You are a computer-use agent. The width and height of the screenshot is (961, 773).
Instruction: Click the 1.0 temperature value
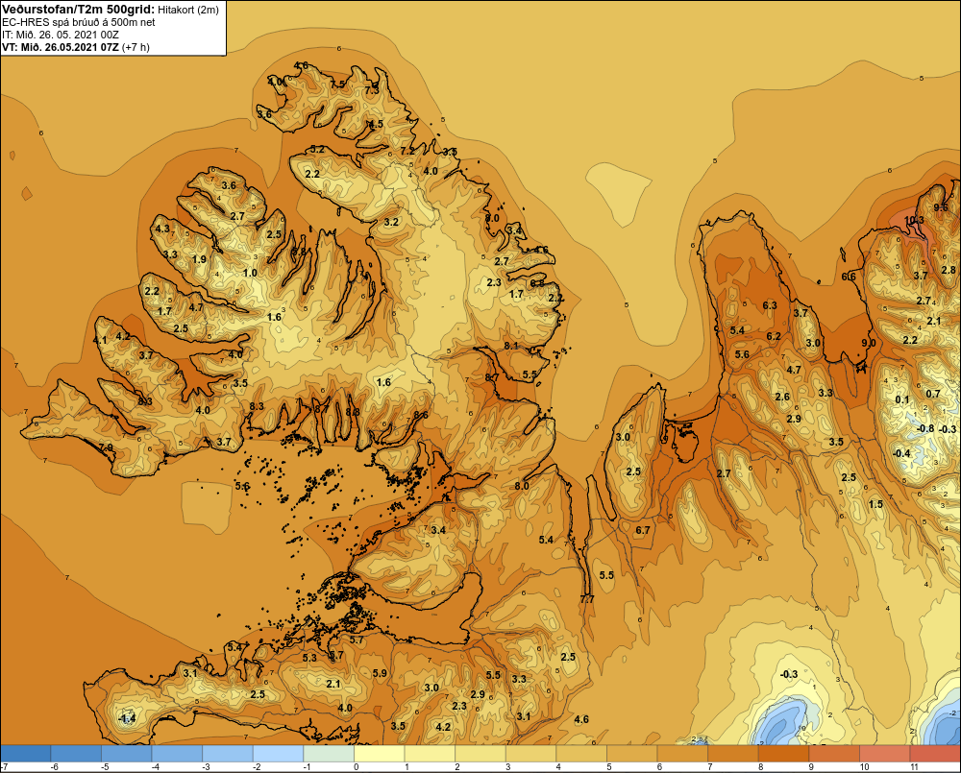(x=250, y=273)
